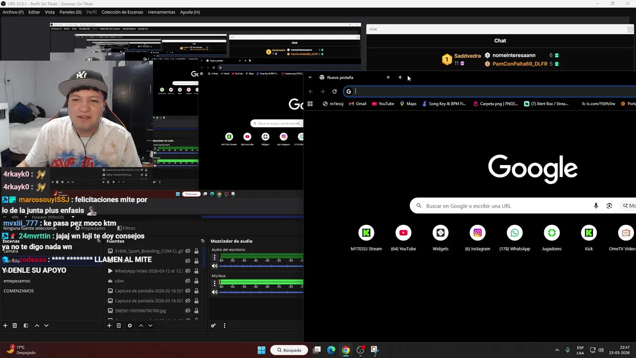Move scene down in Escenas toolbar
Image resolution: width=636 pixels, height=358 pixels.
pos(46,326)
